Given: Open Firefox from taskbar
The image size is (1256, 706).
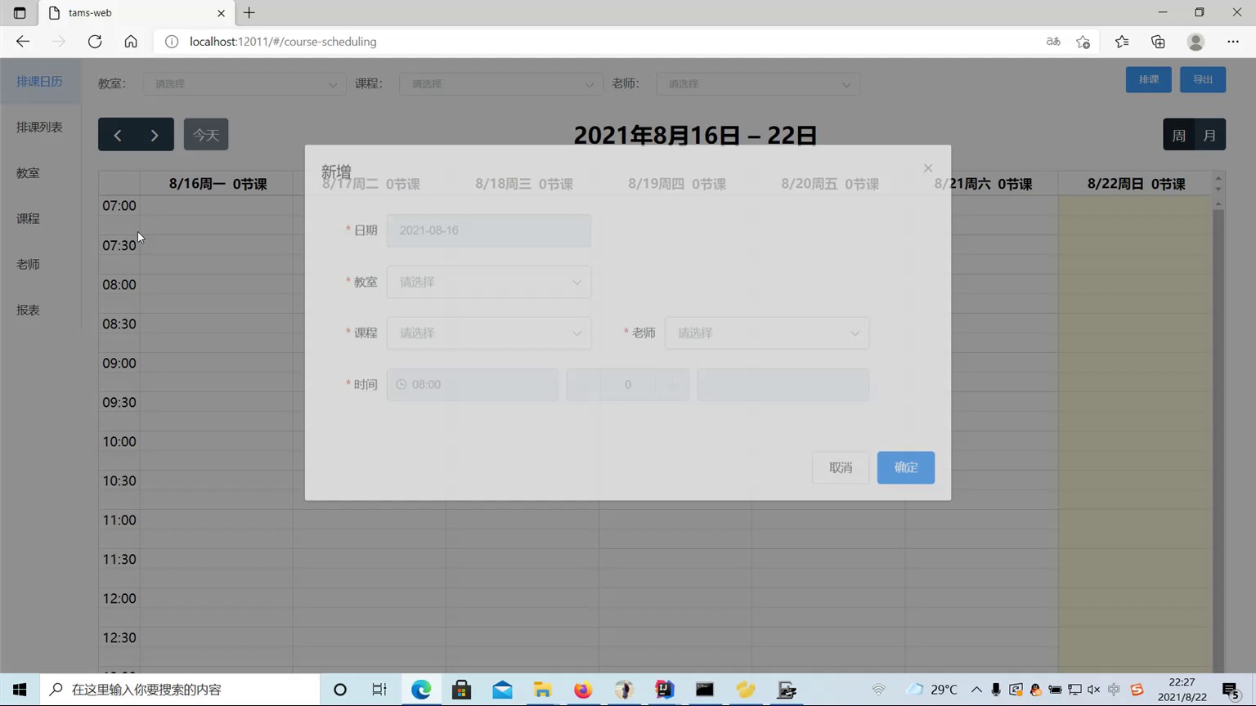Looking at the screenshot, I should [583, 690].
